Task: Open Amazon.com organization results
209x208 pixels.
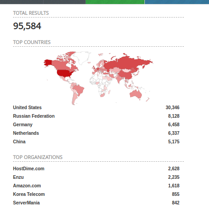Action: [x=27, y=186]
